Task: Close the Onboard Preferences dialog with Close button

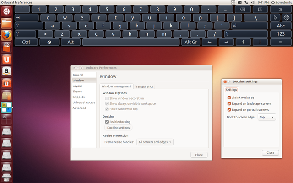Action: [199, 155]
